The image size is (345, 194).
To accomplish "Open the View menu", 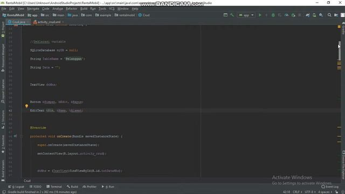I will pos(20,9).
